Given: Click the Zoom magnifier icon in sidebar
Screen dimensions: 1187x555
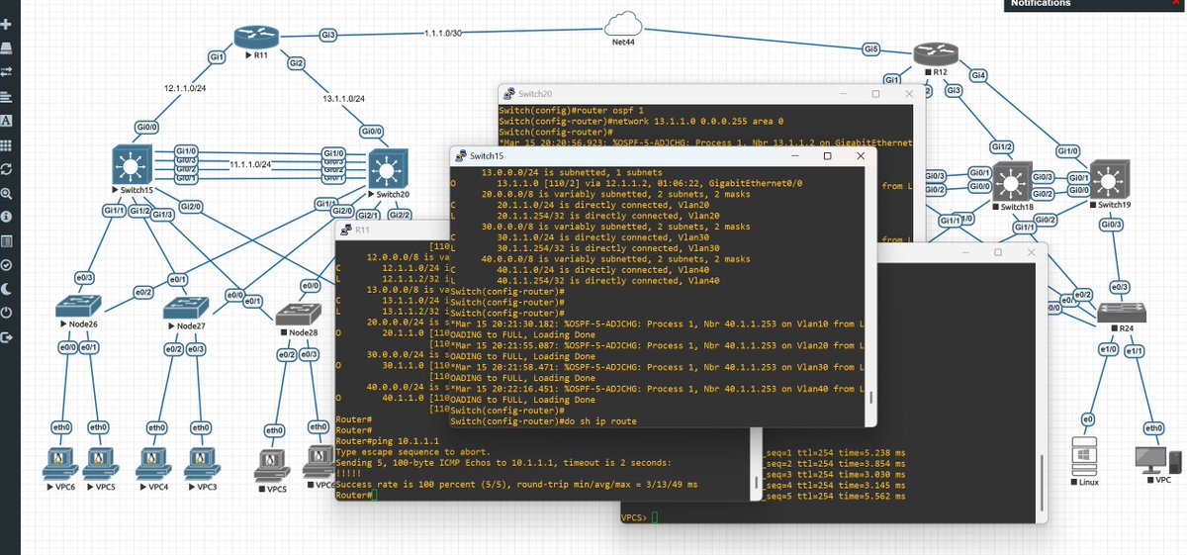Looking at the screenshot, I should pyautogui.click(x=7, y=193).
